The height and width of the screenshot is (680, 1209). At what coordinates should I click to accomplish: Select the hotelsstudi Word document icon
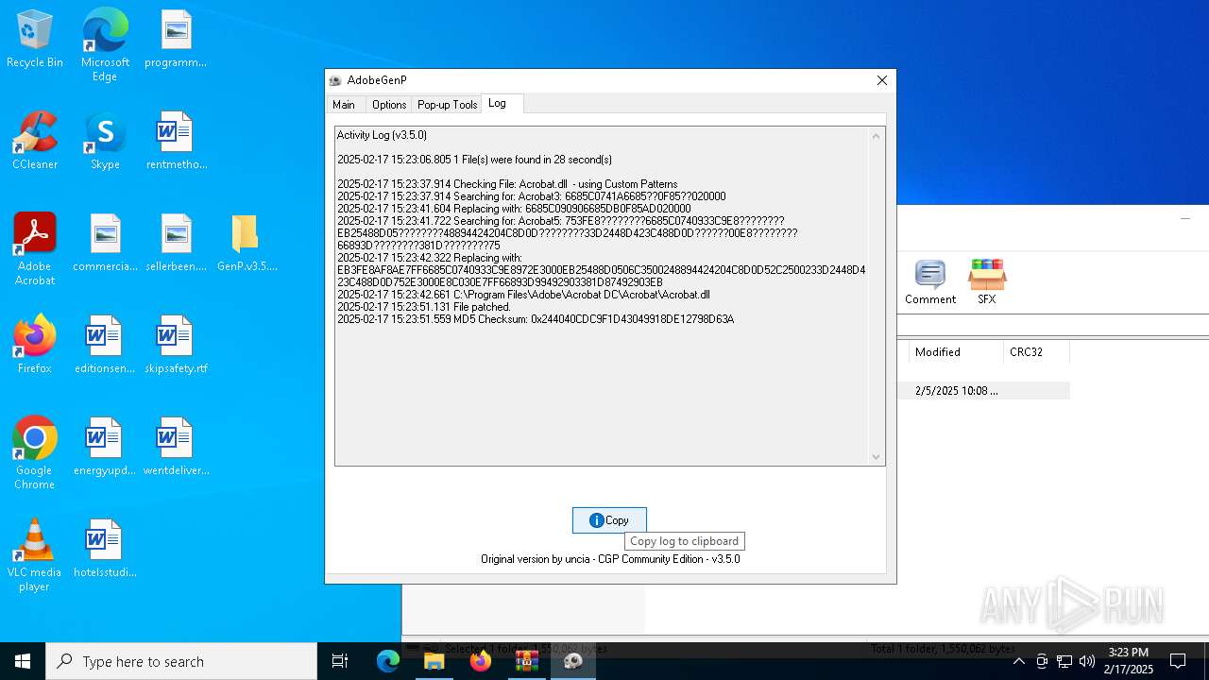point(105,550)
